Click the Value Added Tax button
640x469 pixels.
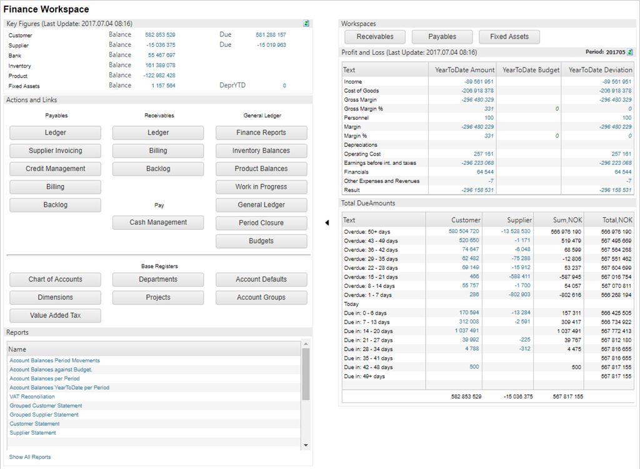point(55,315)
